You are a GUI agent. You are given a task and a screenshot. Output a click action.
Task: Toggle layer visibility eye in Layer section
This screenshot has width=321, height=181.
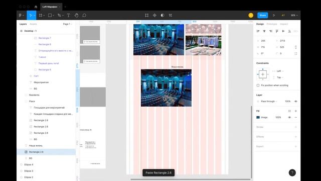pyautogui.click(x=296, y=102)
